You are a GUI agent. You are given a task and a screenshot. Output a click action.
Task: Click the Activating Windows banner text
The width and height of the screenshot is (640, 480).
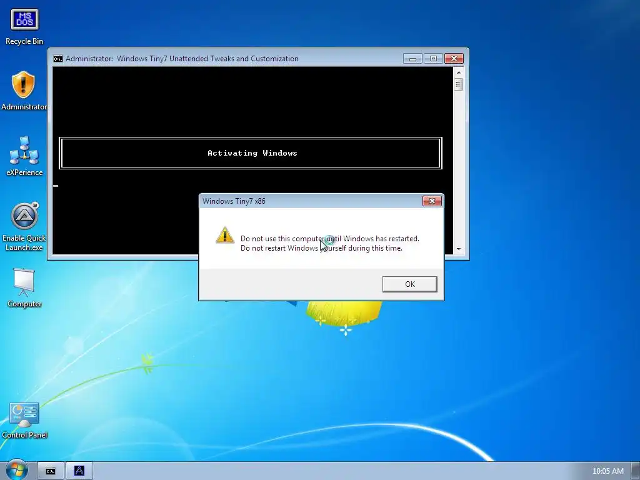click(x=252, y=153)
